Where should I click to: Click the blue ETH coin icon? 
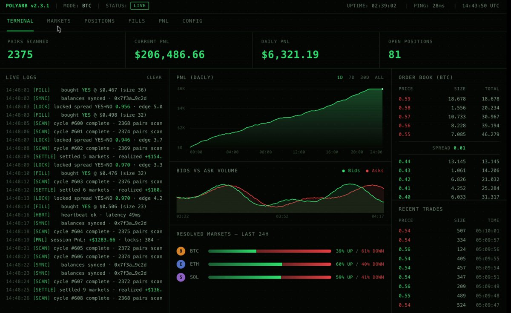pos(181,264)
